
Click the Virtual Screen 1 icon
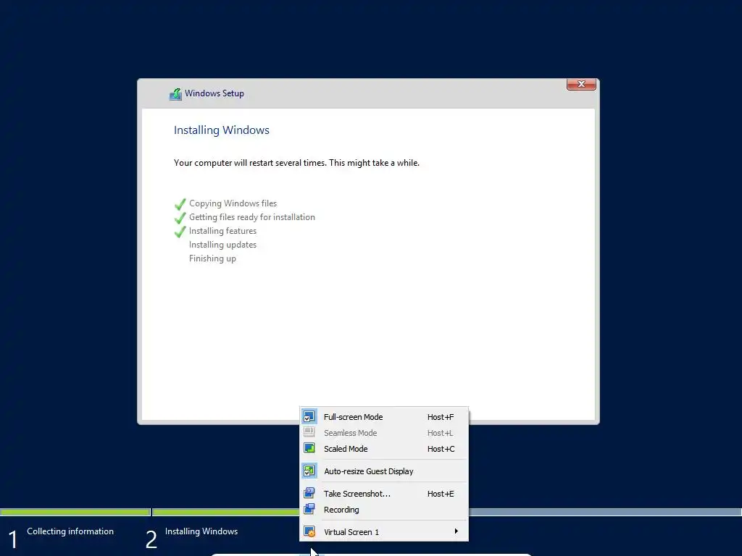(309, 531)
